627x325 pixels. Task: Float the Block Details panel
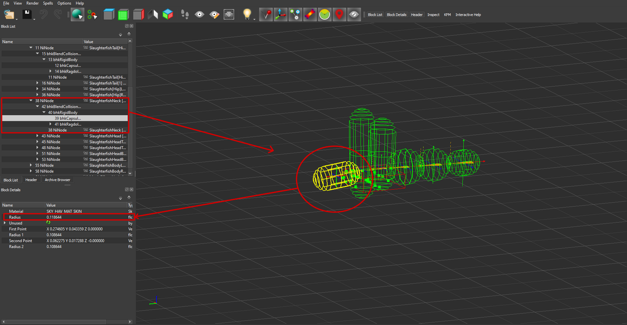(x=126, y=189)
